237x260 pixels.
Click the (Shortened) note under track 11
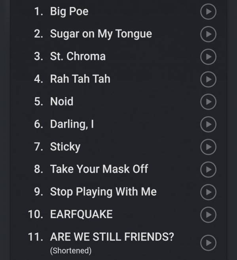[71, 251]
